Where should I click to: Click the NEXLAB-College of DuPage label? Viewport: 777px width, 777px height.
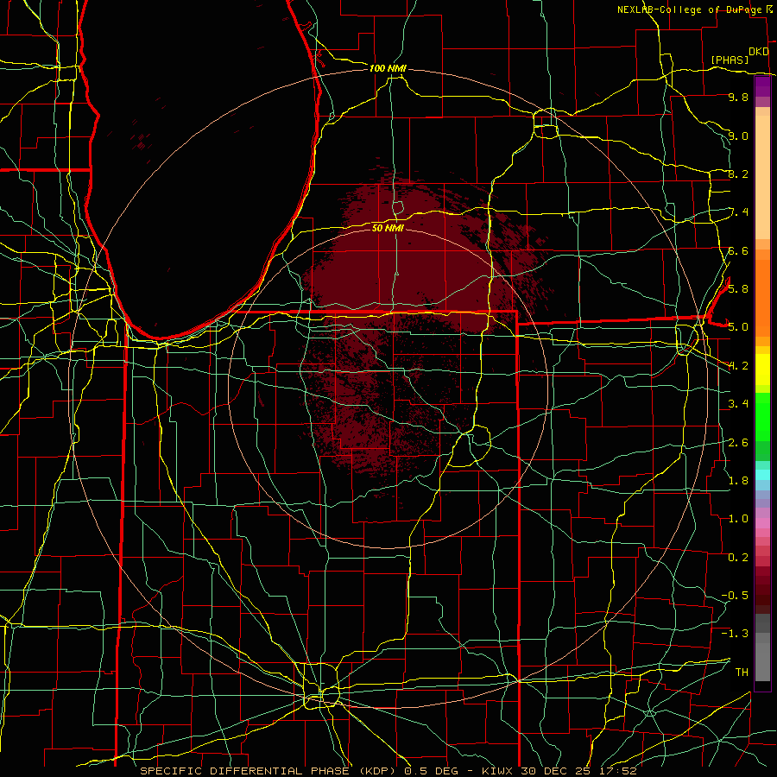click(x=689, y=9)
